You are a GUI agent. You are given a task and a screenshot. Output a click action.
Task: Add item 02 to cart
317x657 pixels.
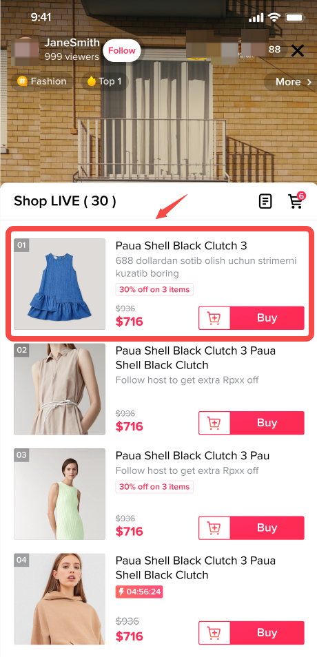[214, 423]
